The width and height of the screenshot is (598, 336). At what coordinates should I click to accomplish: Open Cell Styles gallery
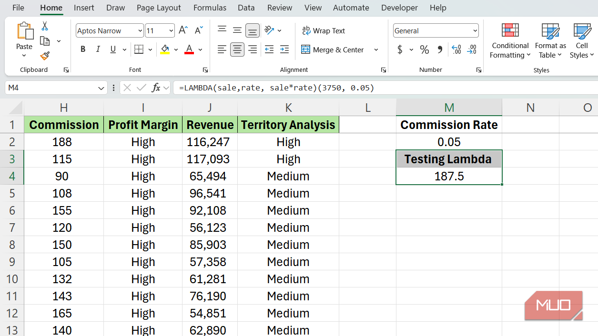(x=582, y=41)
